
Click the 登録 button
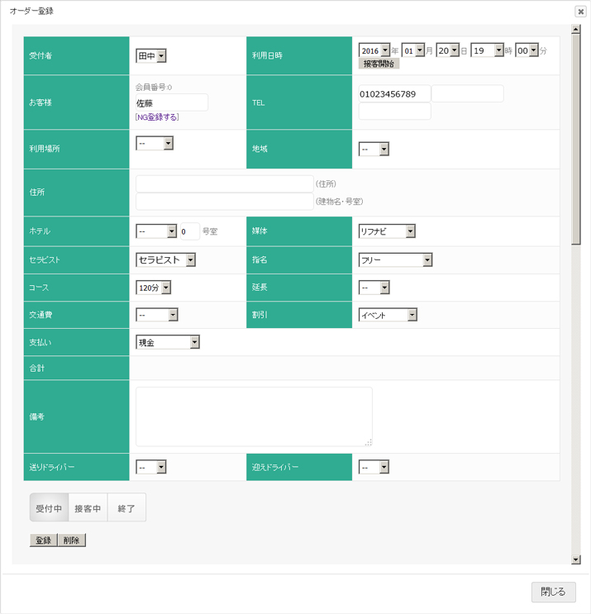point(43,540)
